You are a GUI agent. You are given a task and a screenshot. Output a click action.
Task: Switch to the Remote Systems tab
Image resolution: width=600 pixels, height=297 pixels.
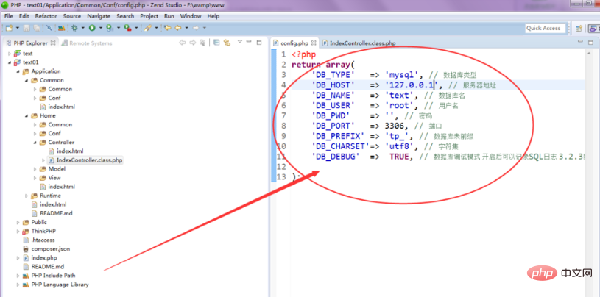click(90, 43)
